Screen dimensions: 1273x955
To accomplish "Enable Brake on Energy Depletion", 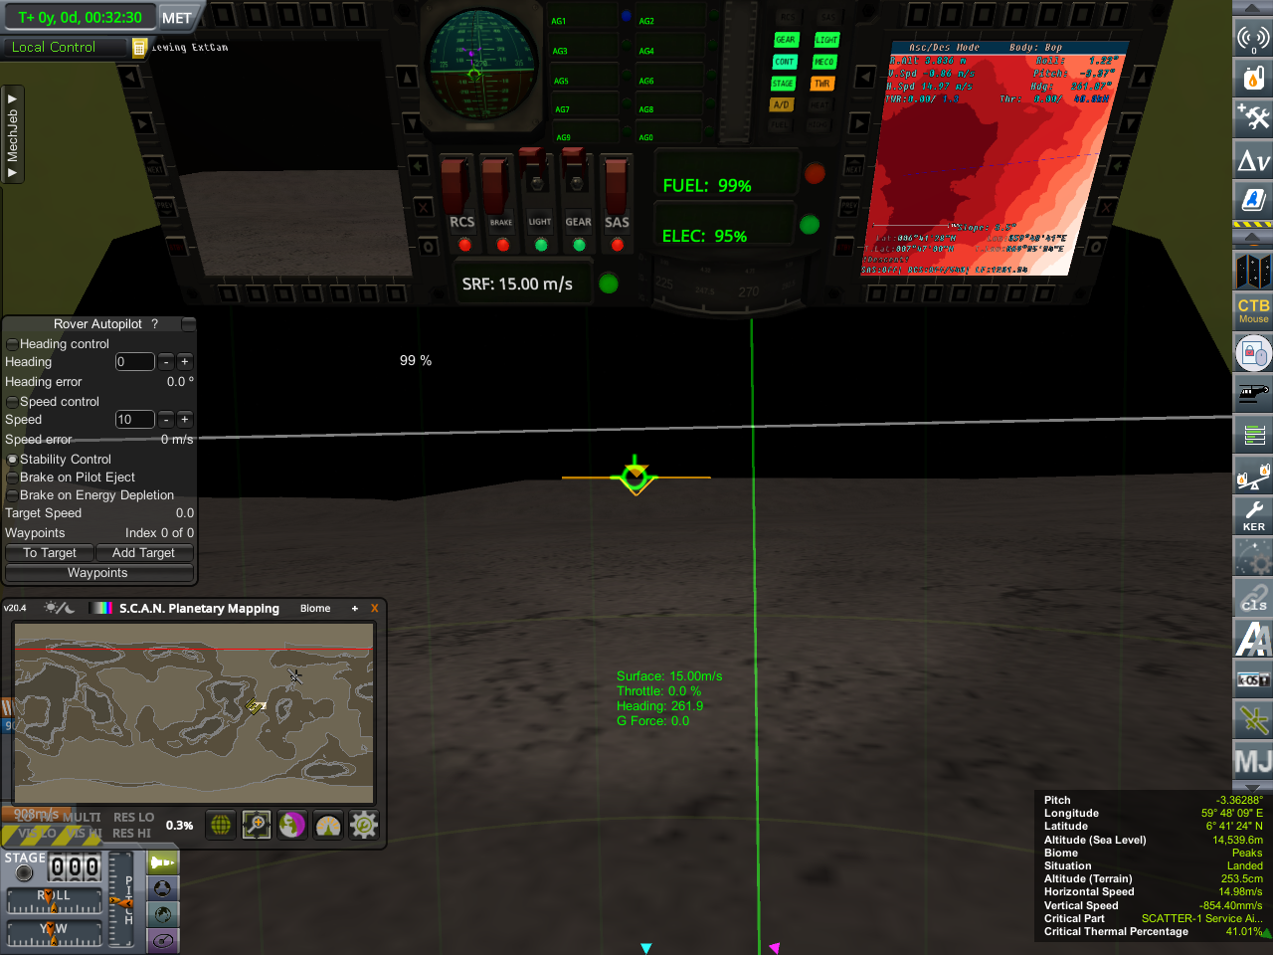I will pyautogui.click(x=12, y=495).
